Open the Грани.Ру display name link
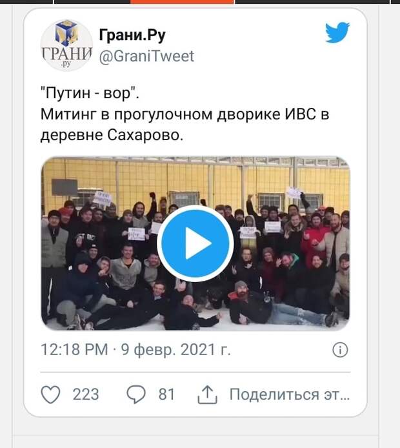 pyautogui.click(x=132, y=36)
